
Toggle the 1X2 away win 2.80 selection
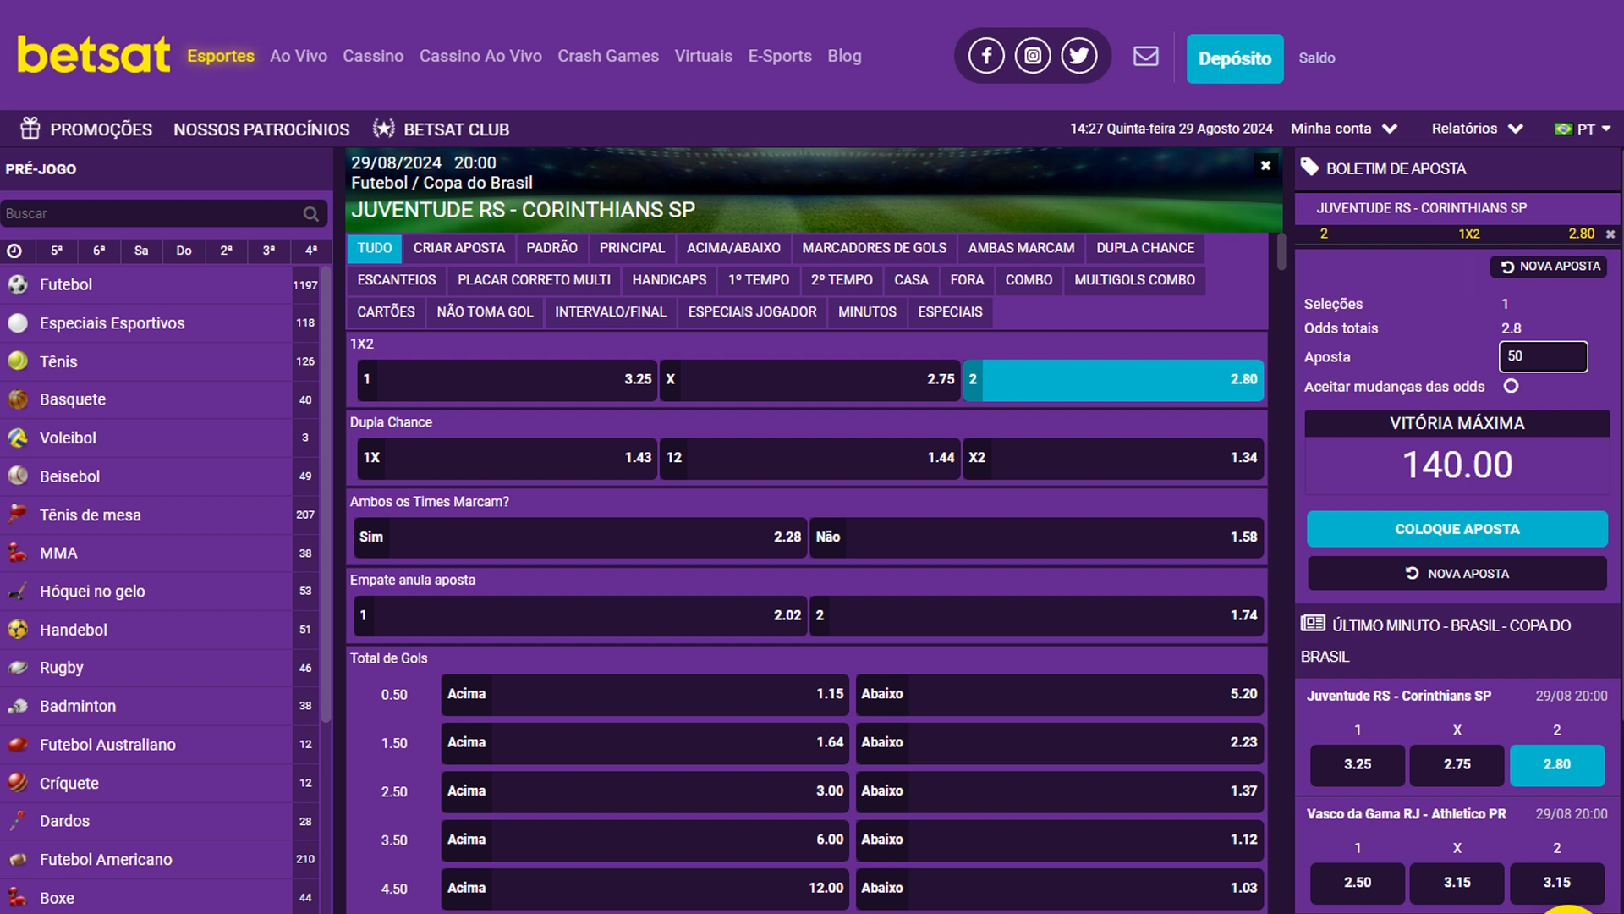[1113, 379]
